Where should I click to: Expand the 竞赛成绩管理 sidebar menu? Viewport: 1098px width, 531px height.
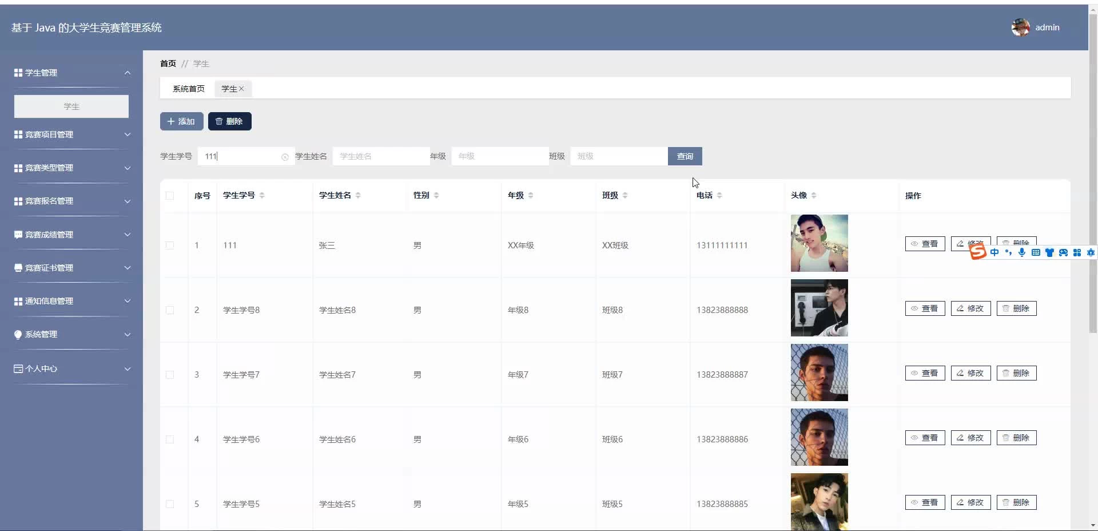[71, 235]
